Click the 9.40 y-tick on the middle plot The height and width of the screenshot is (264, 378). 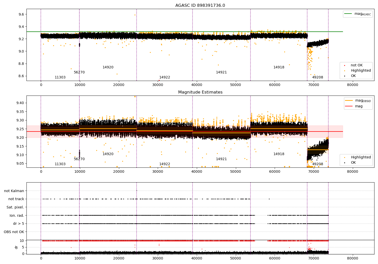(x=20, y=103)
